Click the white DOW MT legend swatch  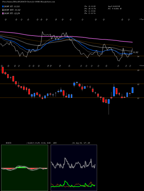(3, 10)
